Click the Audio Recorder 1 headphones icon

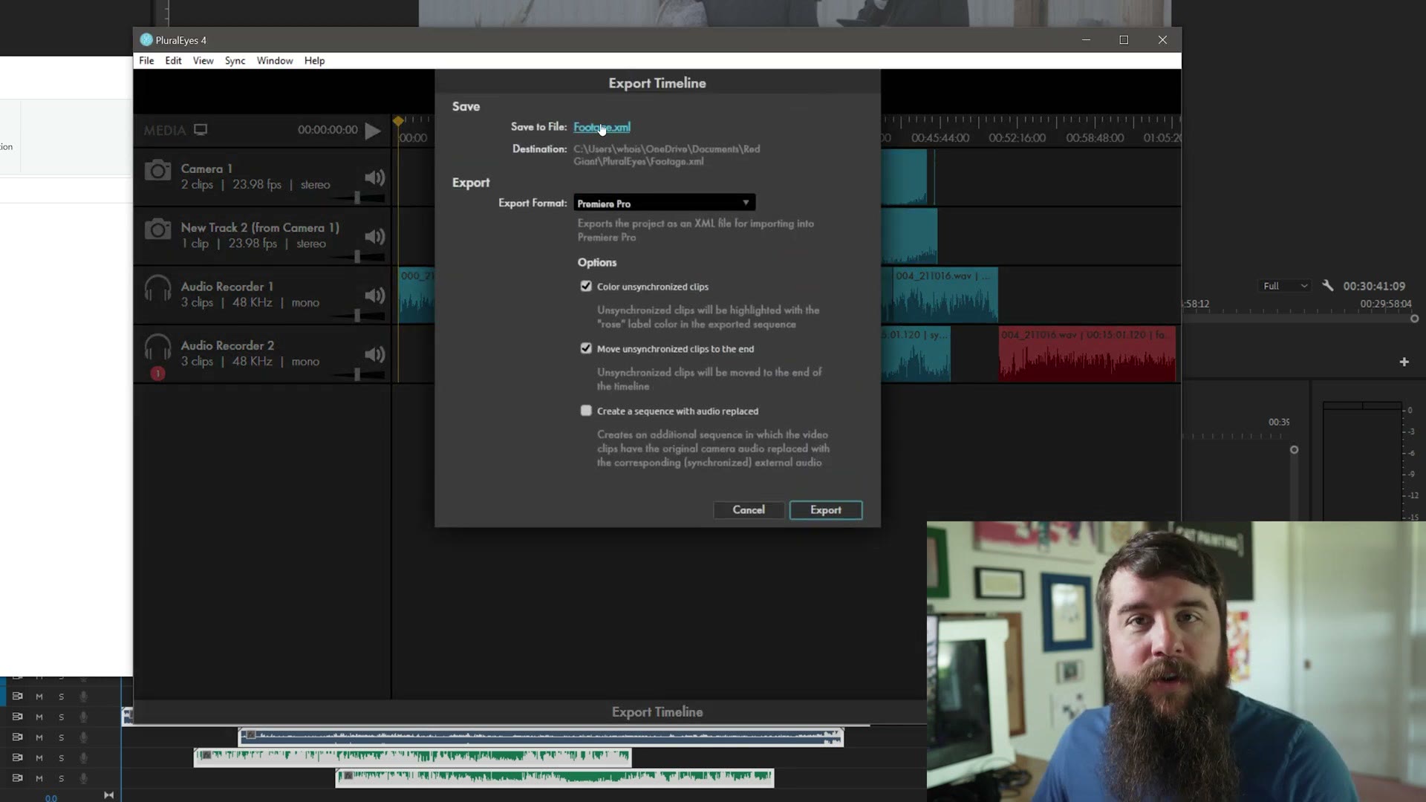[157, 288]
